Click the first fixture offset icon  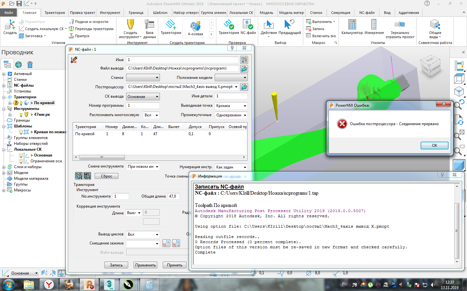(x=166, y=243)
